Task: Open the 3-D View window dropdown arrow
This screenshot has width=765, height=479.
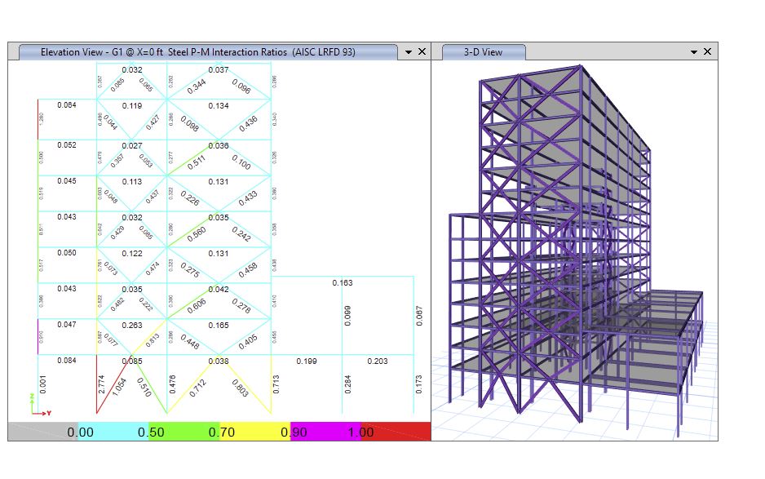Action: (x=694, y=51)
